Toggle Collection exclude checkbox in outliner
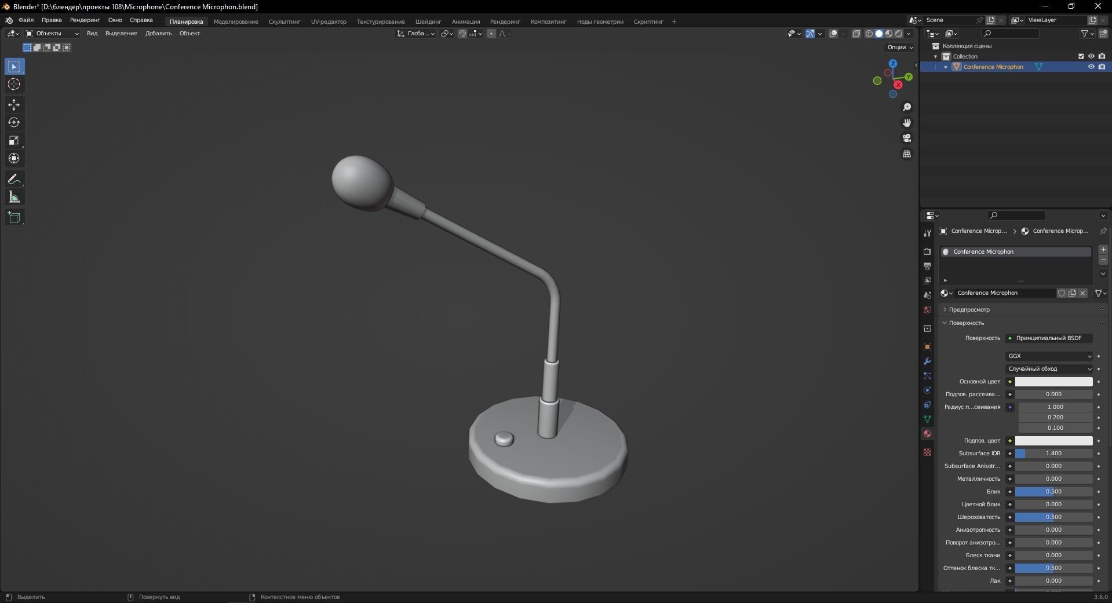Viewport: 1112px width, 603px height. pyautogui.click(x=1081, y=56)
